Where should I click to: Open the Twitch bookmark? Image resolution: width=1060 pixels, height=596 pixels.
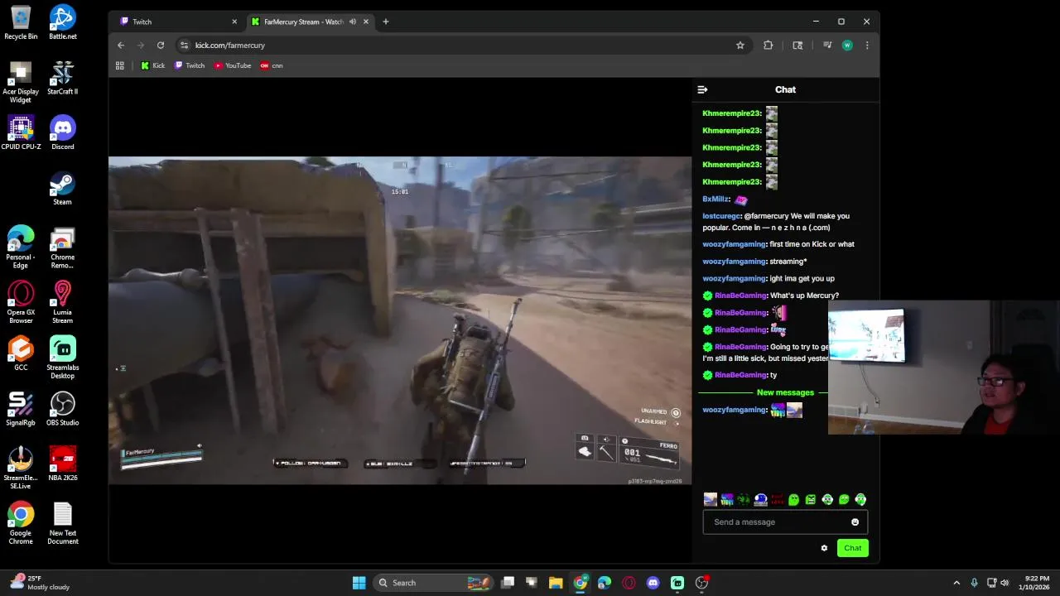coord(190,65)
